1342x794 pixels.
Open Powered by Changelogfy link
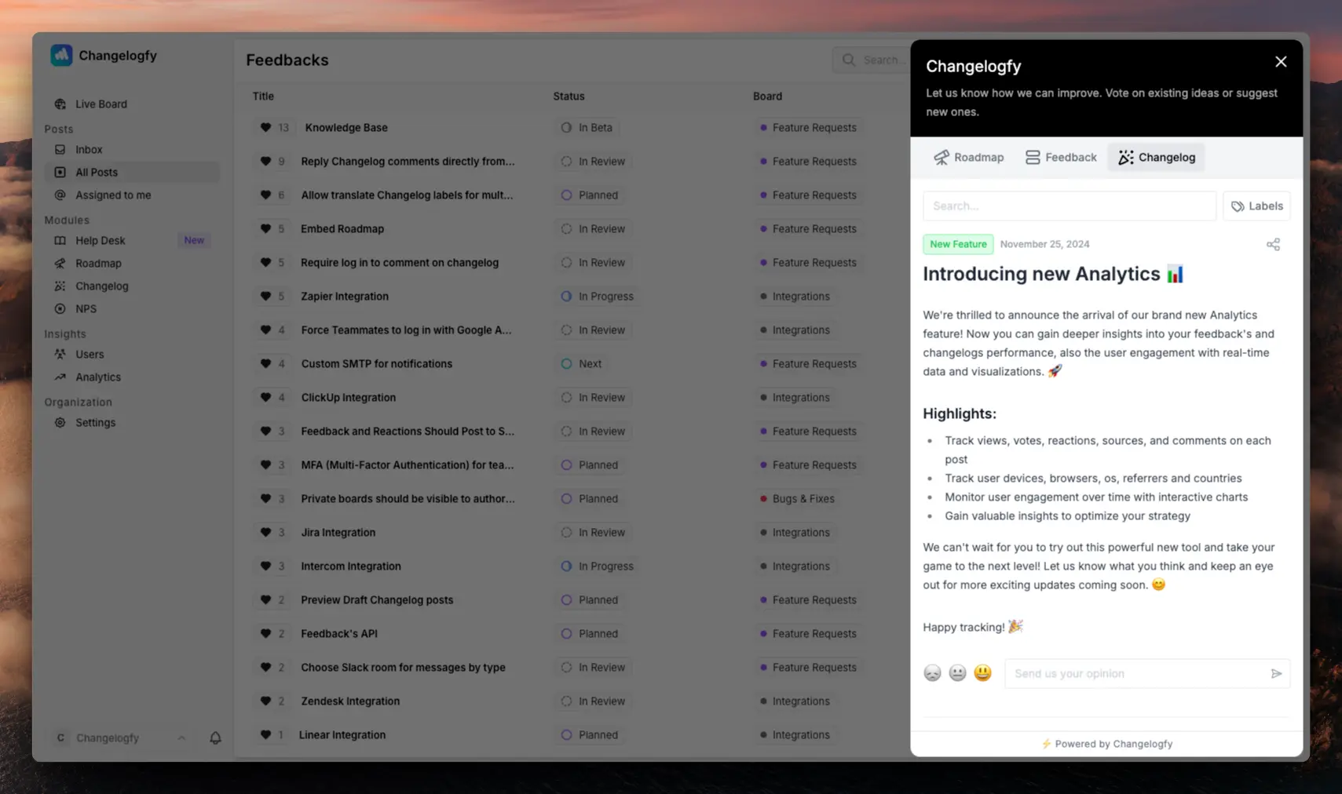[x=1106, y=744]
